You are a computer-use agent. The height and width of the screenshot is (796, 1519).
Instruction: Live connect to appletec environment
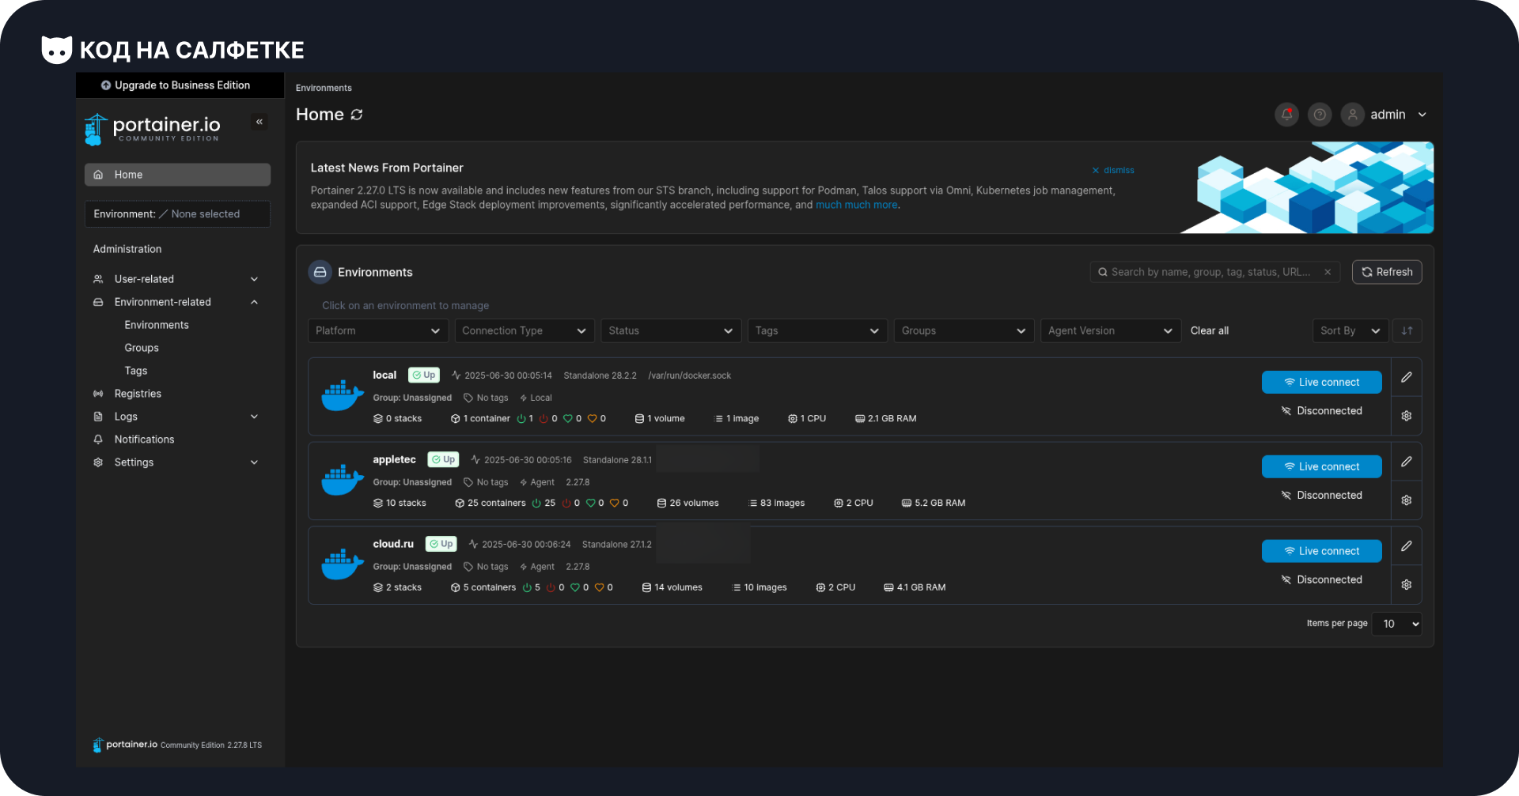tap(1322, 466)
